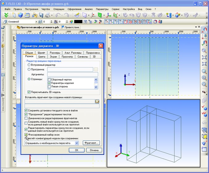
Task: Click browse button next to Программа field
Action: [96, 70]
